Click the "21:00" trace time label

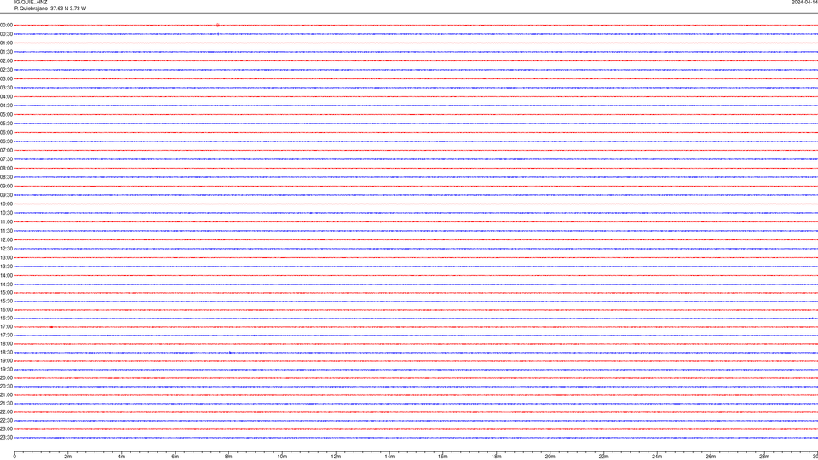6,394
